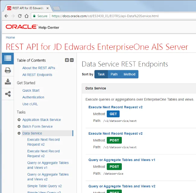Reload the page with the refresh icon
The image size is (196, 193).
20,16
